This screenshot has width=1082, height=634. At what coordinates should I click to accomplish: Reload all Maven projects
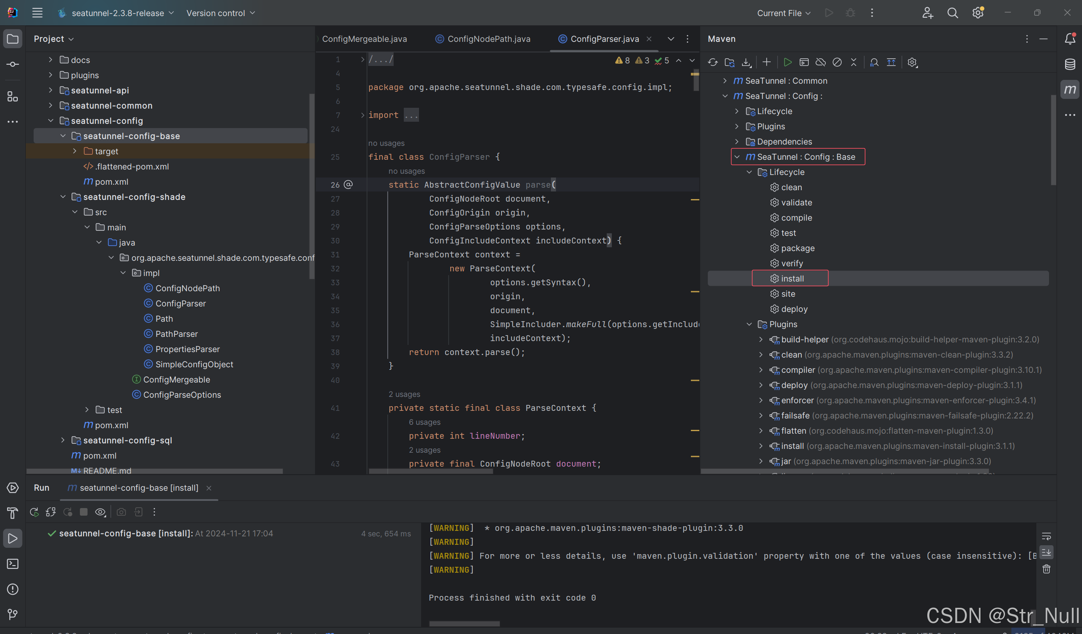pos(713,62)
